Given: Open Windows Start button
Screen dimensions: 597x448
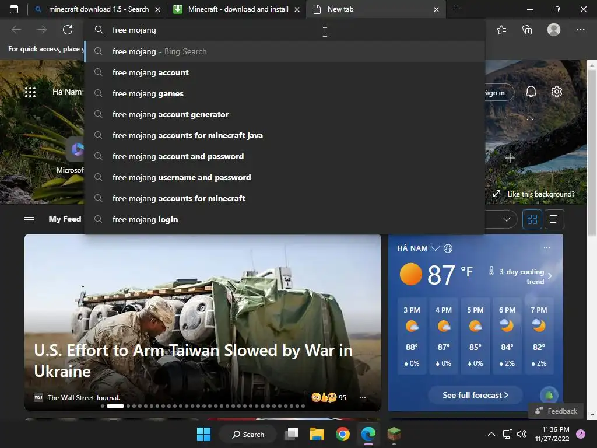Looking at the screenshot, I should point(203,434).
